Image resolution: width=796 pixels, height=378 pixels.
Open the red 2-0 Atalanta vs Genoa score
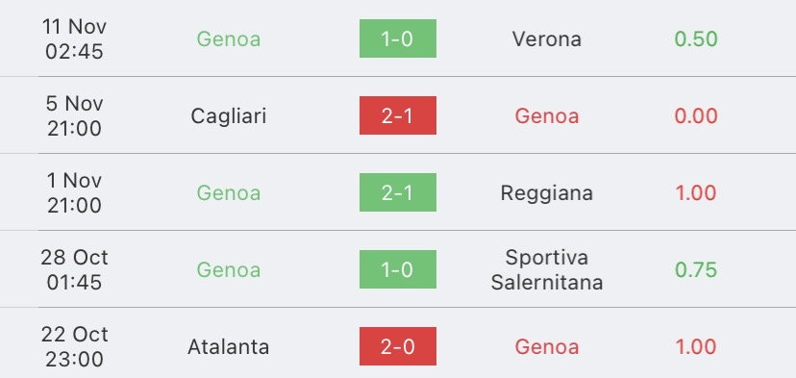pos(397,346)
